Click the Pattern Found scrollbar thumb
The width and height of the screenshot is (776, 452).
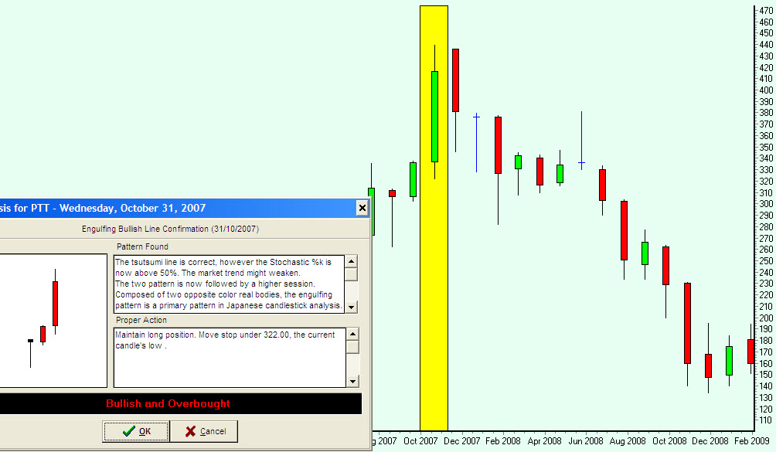(351, 274)
